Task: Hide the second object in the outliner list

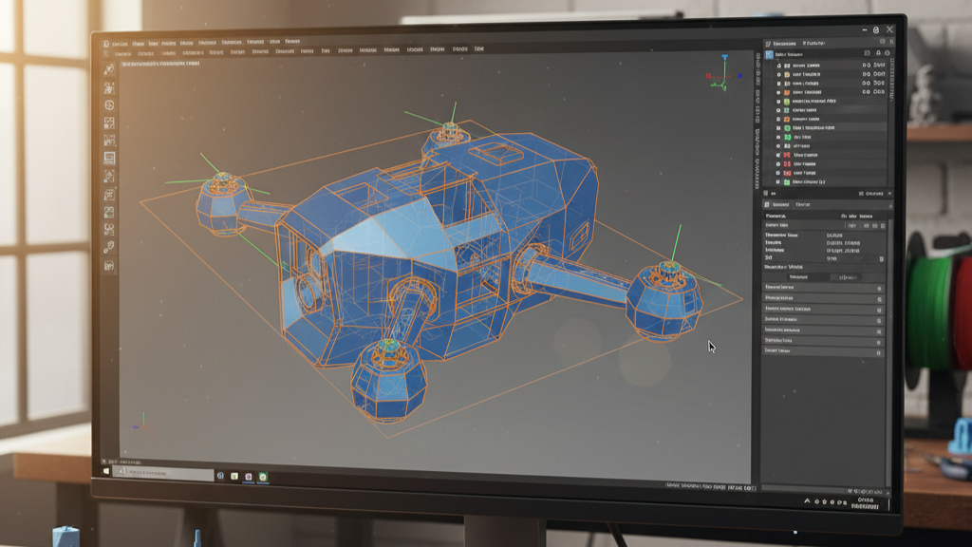Action: click(865, 75)
